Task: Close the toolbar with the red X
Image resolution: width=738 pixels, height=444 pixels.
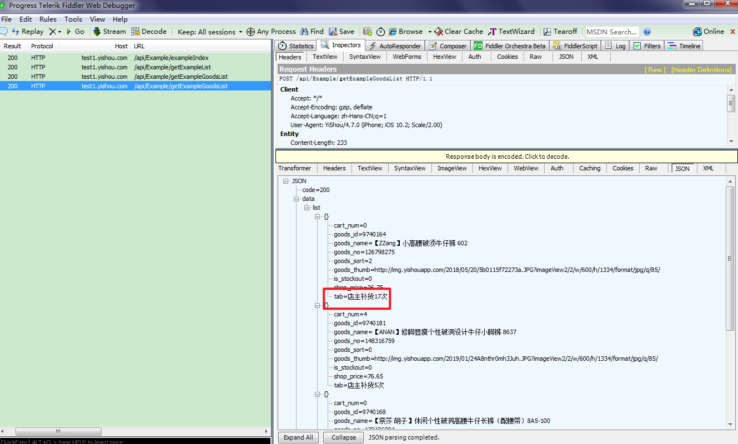Action: coord(732,32)
